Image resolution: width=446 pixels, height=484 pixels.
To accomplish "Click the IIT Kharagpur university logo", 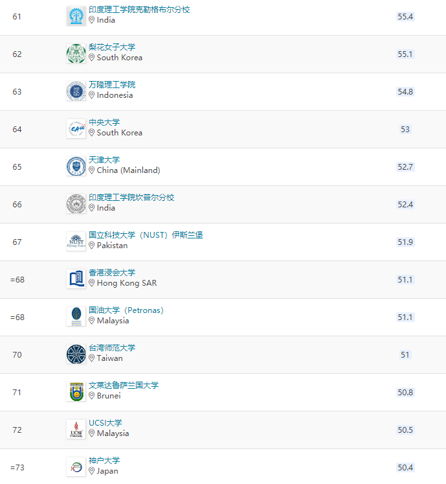I will [76, 16].
